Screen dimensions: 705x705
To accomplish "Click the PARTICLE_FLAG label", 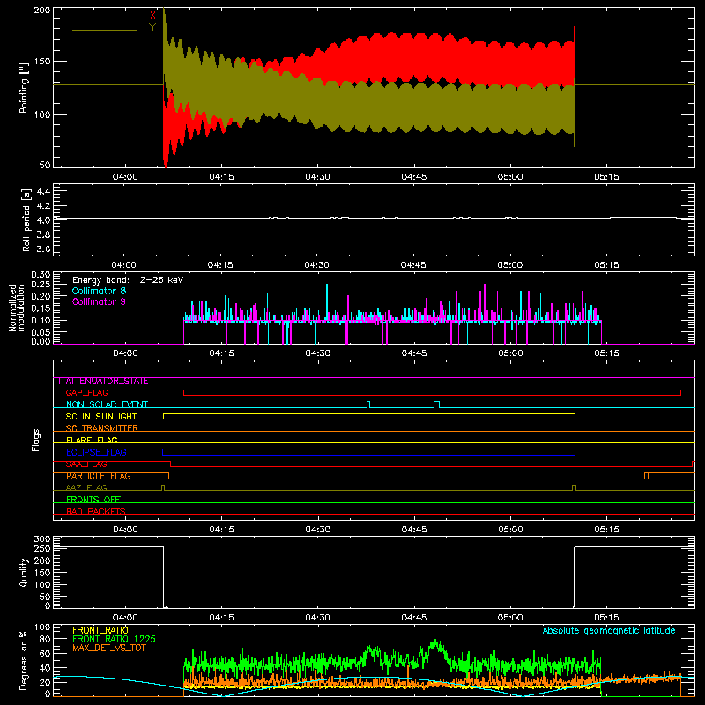I will coord(99,476).
